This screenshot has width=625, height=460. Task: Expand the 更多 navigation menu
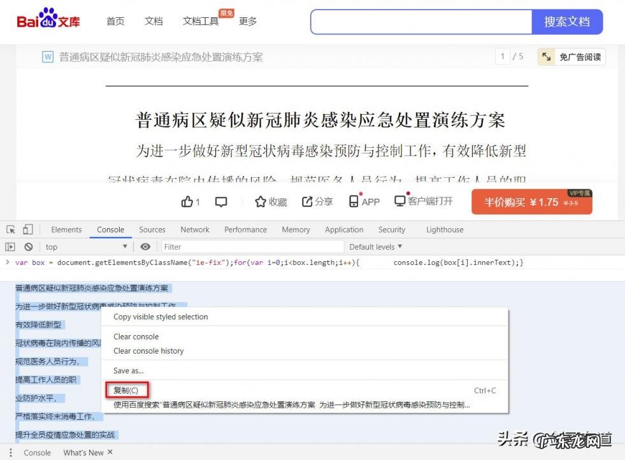[247, 21]
